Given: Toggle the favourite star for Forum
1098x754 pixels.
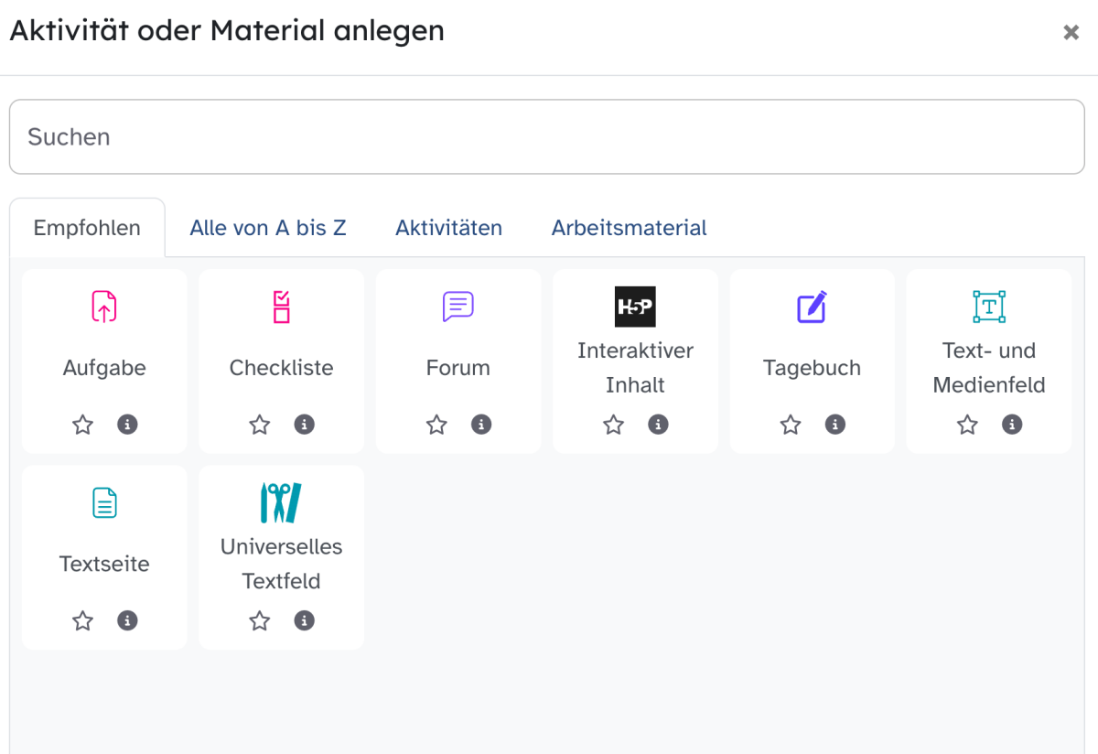Looking at the screenshot, I should 437,425.
